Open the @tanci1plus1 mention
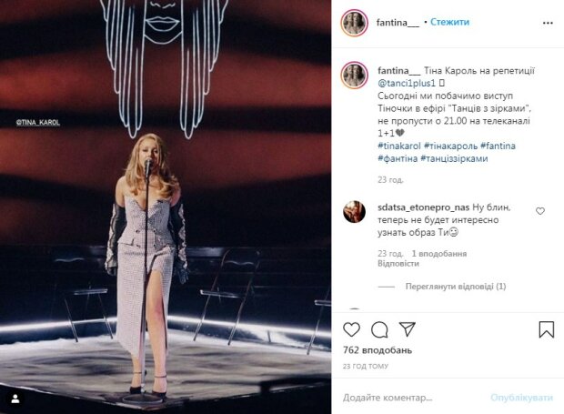Image resolution: width=564 pixels, height=414 pixels. pos(407,84)
